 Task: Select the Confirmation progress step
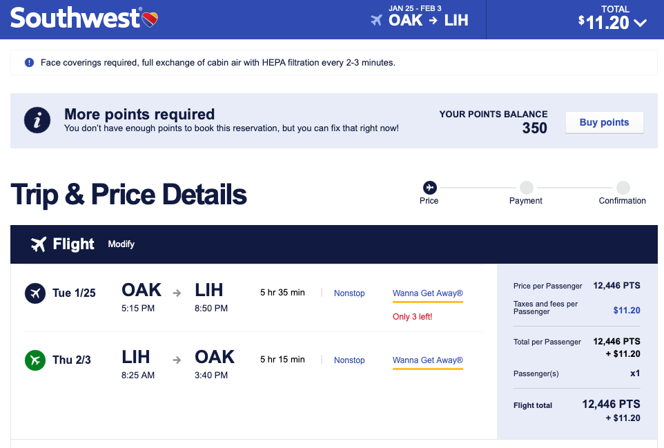[x=623, y=188]
